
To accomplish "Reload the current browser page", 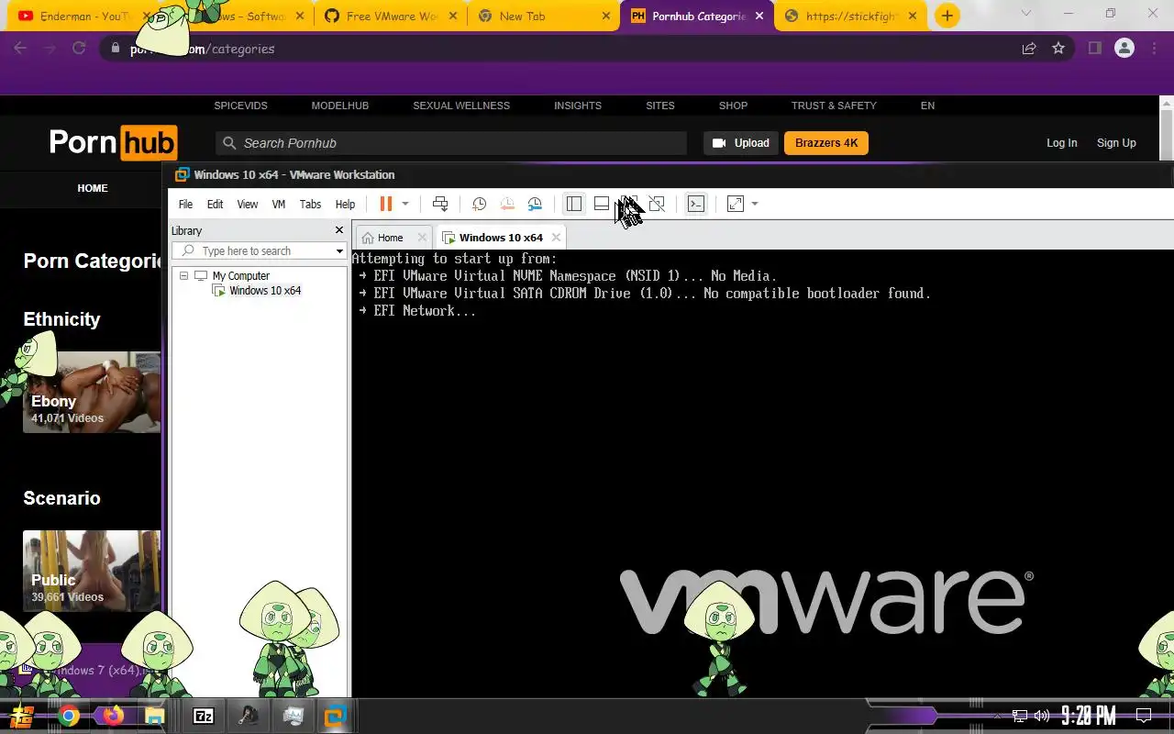I will pos(79,49).
